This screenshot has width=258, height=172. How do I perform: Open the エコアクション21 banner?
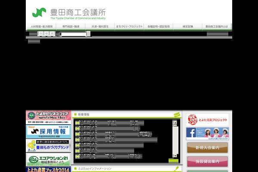point(48,160)
